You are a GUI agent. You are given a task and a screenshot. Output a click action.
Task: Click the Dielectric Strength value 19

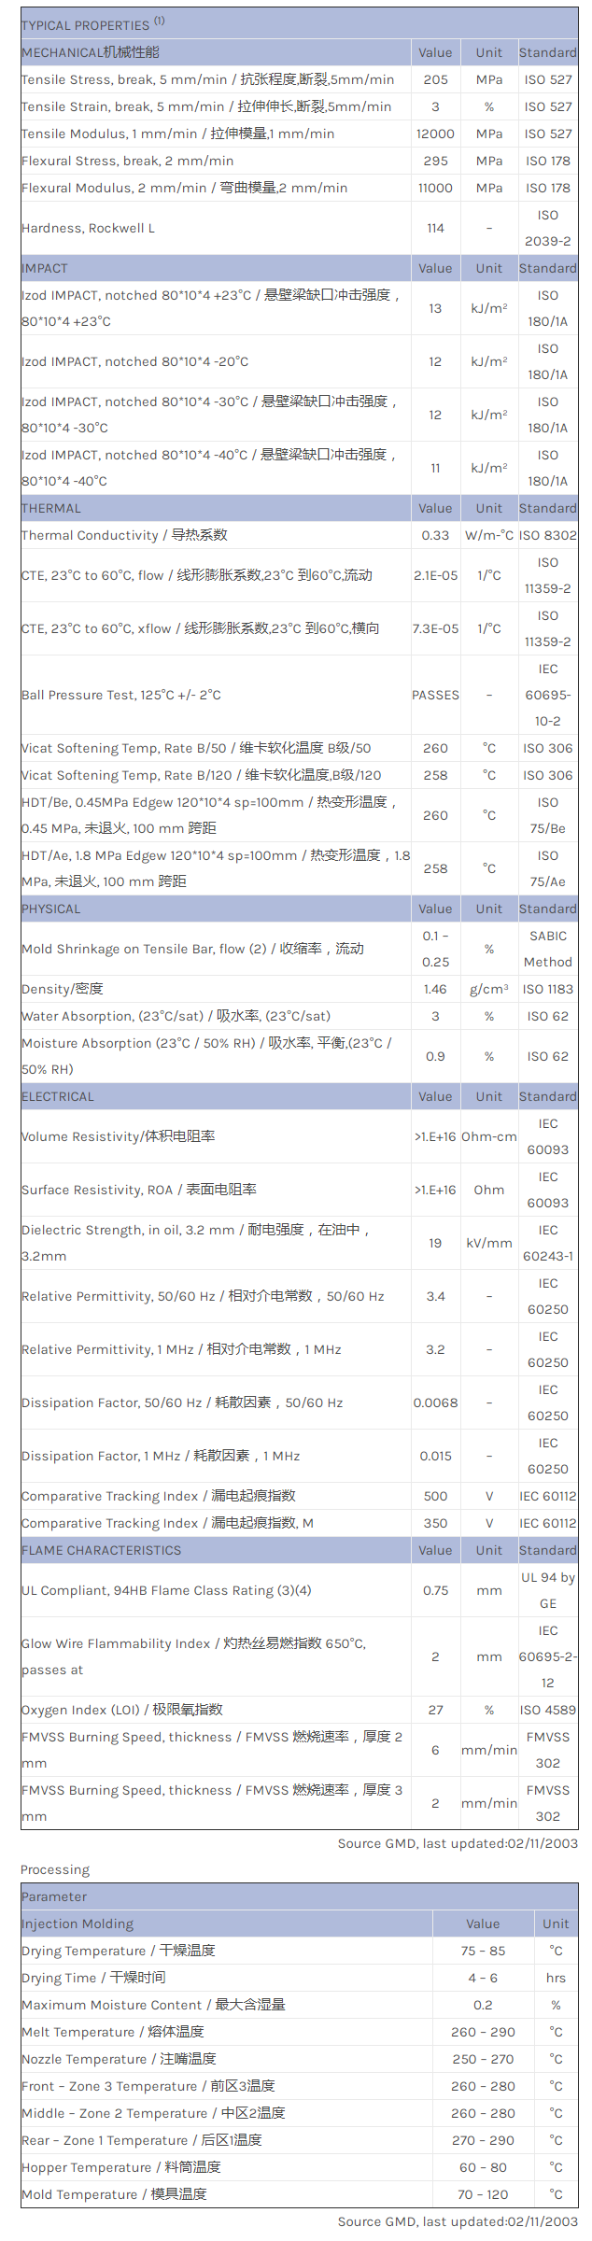tap(435, 1244)
